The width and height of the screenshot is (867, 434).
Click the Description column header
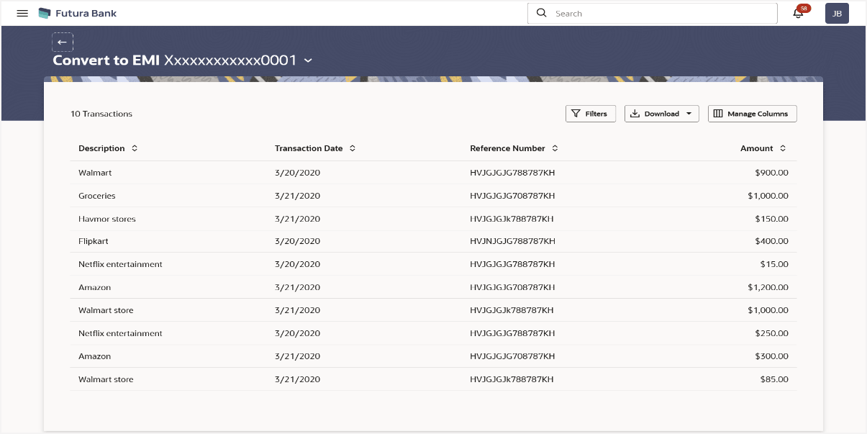[x=101, y=148]
